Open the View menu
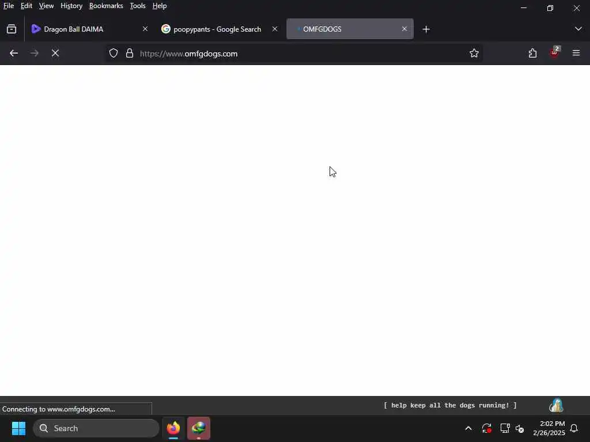The image size is (590, 442). click(x=46, y=6)
